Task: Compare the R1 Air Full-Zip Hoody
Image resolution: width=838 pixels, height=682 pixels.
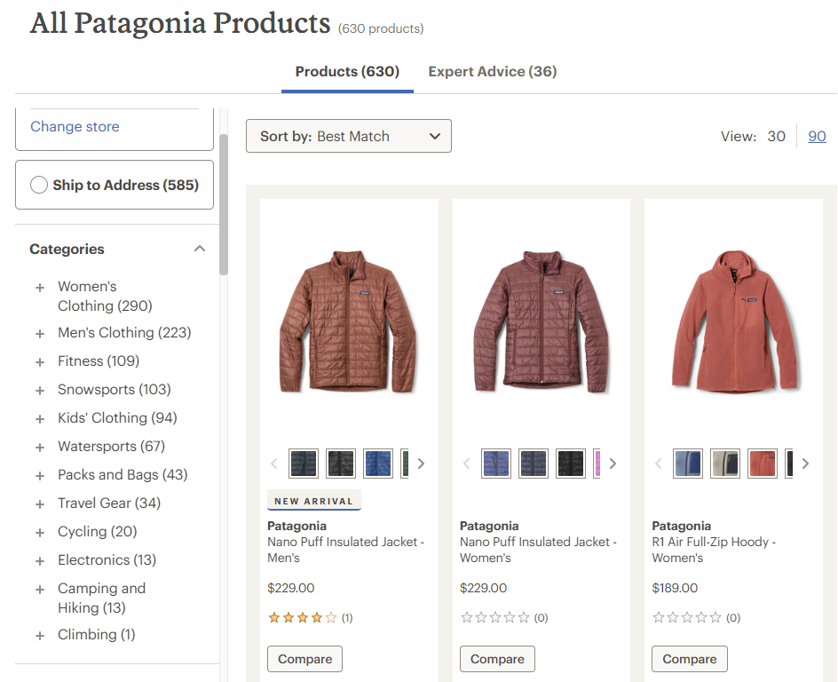Action: pos(690,659)
